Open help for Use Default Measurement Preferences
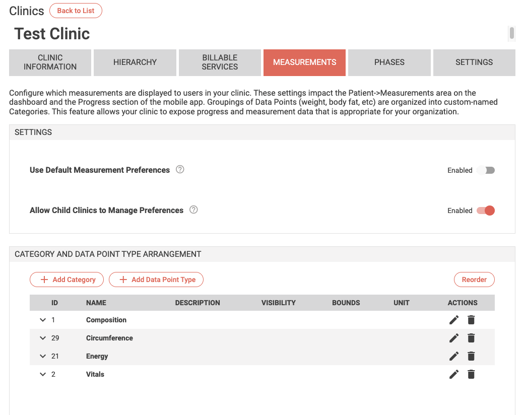Image resolution: width=524 pixels, height=415 pixels. click(x=180, y=169)
